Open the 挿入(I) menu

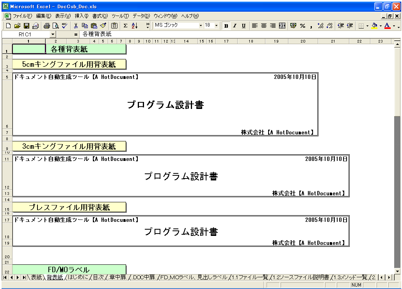82,16
